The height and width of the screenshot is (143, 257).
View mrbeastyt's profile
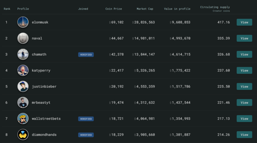244,103
